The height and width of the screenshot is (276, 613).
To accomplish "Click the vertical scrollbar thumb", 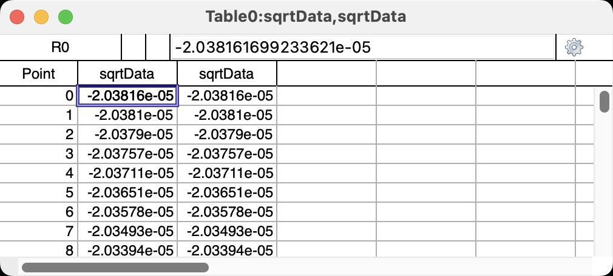I will click(604, 101).
